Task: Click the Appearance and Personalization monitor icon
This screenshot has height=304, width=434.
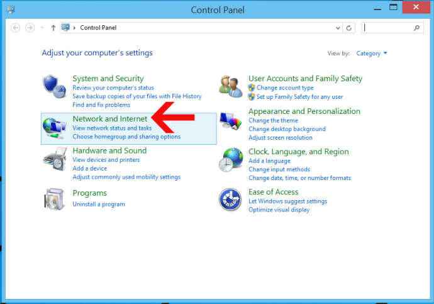Action: coord(230,121)
